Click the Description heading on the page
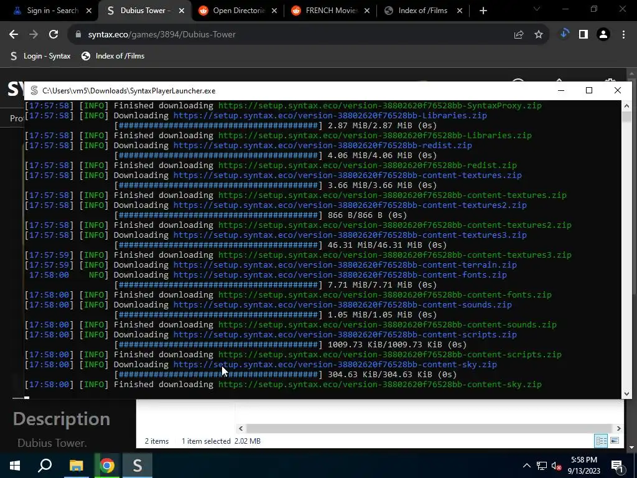This screenshot has height=478, width=637. [x=62, y=419]
